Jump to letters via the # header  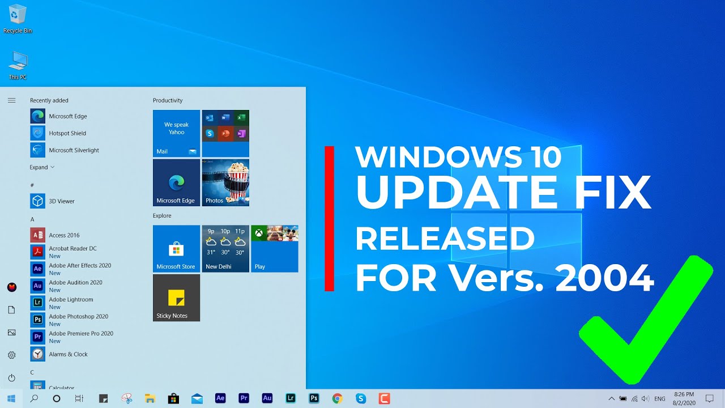[32, 185]
